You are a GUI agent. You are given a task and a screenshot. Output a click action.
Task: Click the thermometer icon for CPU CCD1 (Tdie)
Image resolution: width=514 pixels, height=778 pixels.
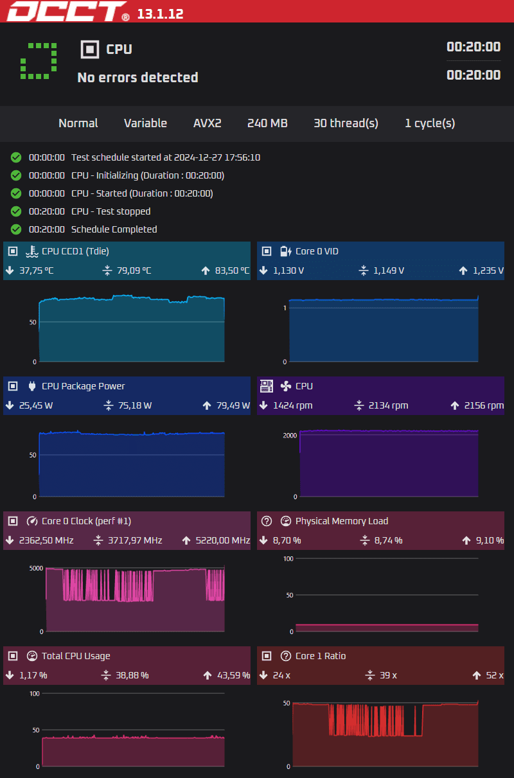(x=31, y=251)
